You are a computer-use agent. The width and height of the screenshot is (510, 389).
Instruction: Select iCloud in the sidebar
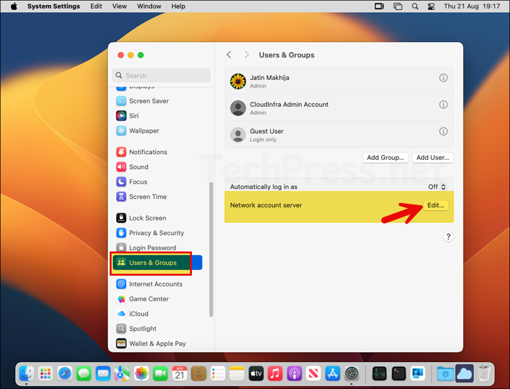[133, 314]
